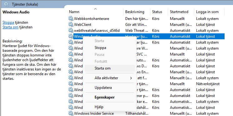Viewport: 233px width, 116px height.
Task: Click 'Den här tjän...' description for Webbkontohanterare
Action: click(137, 19)
